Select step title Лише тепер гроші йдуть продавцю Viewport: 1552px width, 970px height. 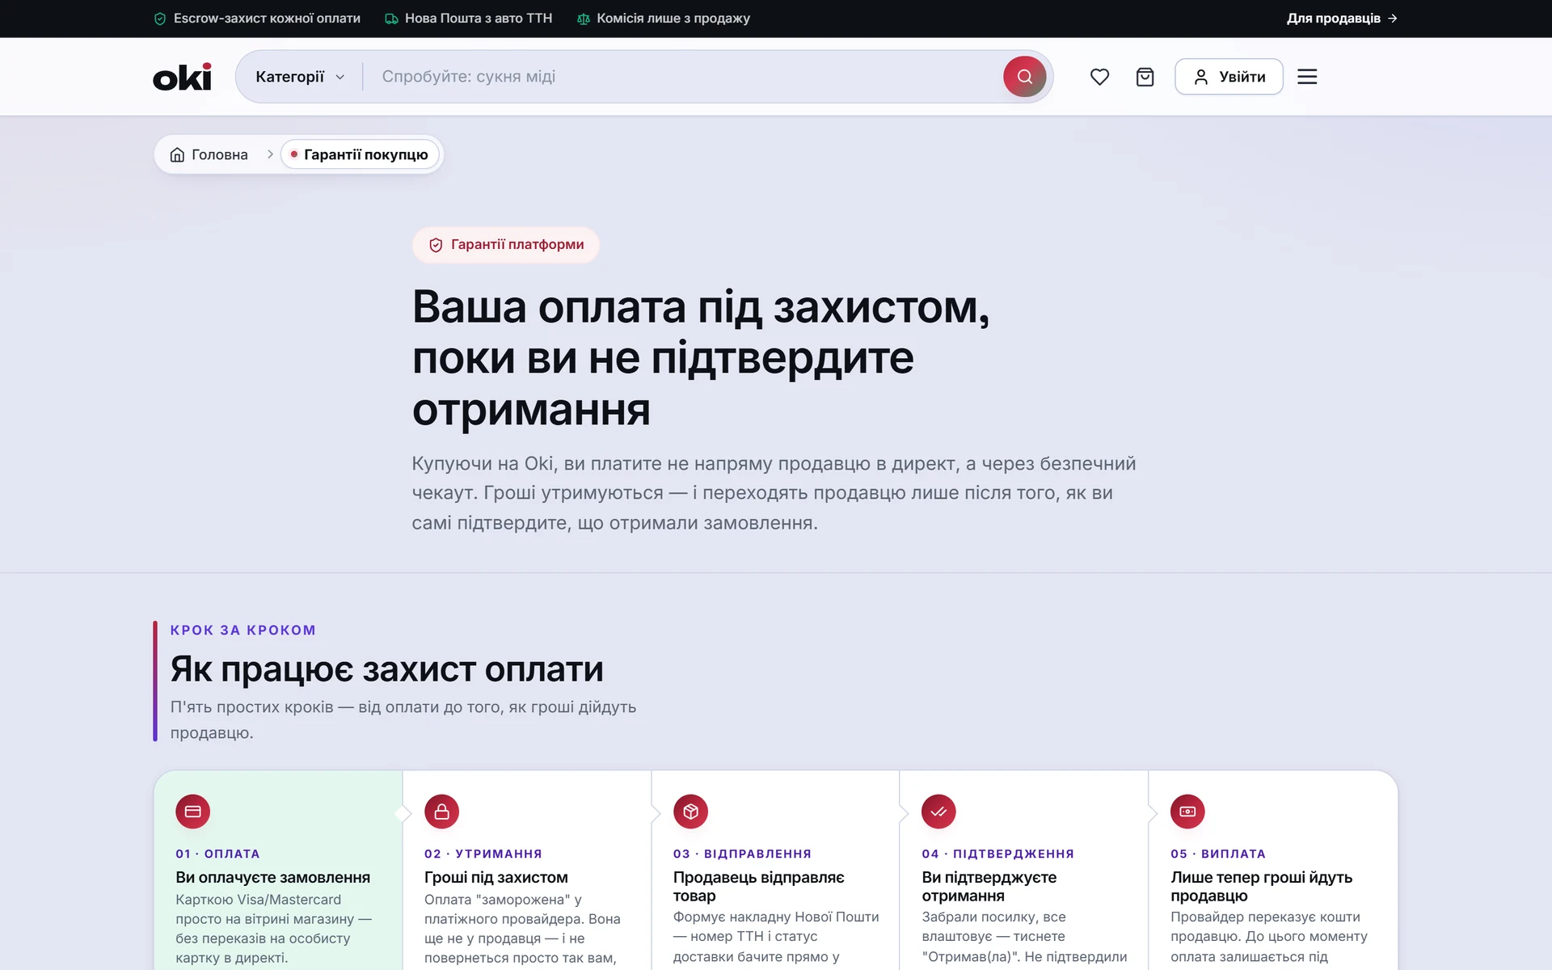point(1262,887)
